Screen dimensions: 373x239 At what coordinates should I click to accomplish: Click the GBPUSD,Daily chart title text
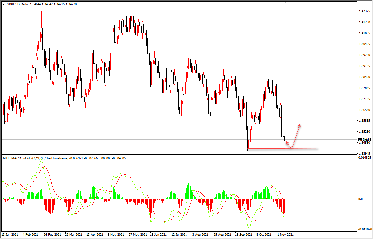(x=17, y=4)
